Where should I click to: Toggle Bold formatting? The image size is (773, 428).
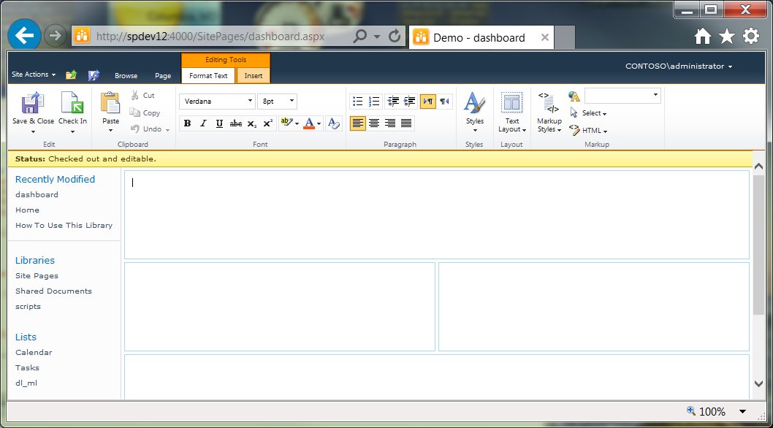click(187, 123)
